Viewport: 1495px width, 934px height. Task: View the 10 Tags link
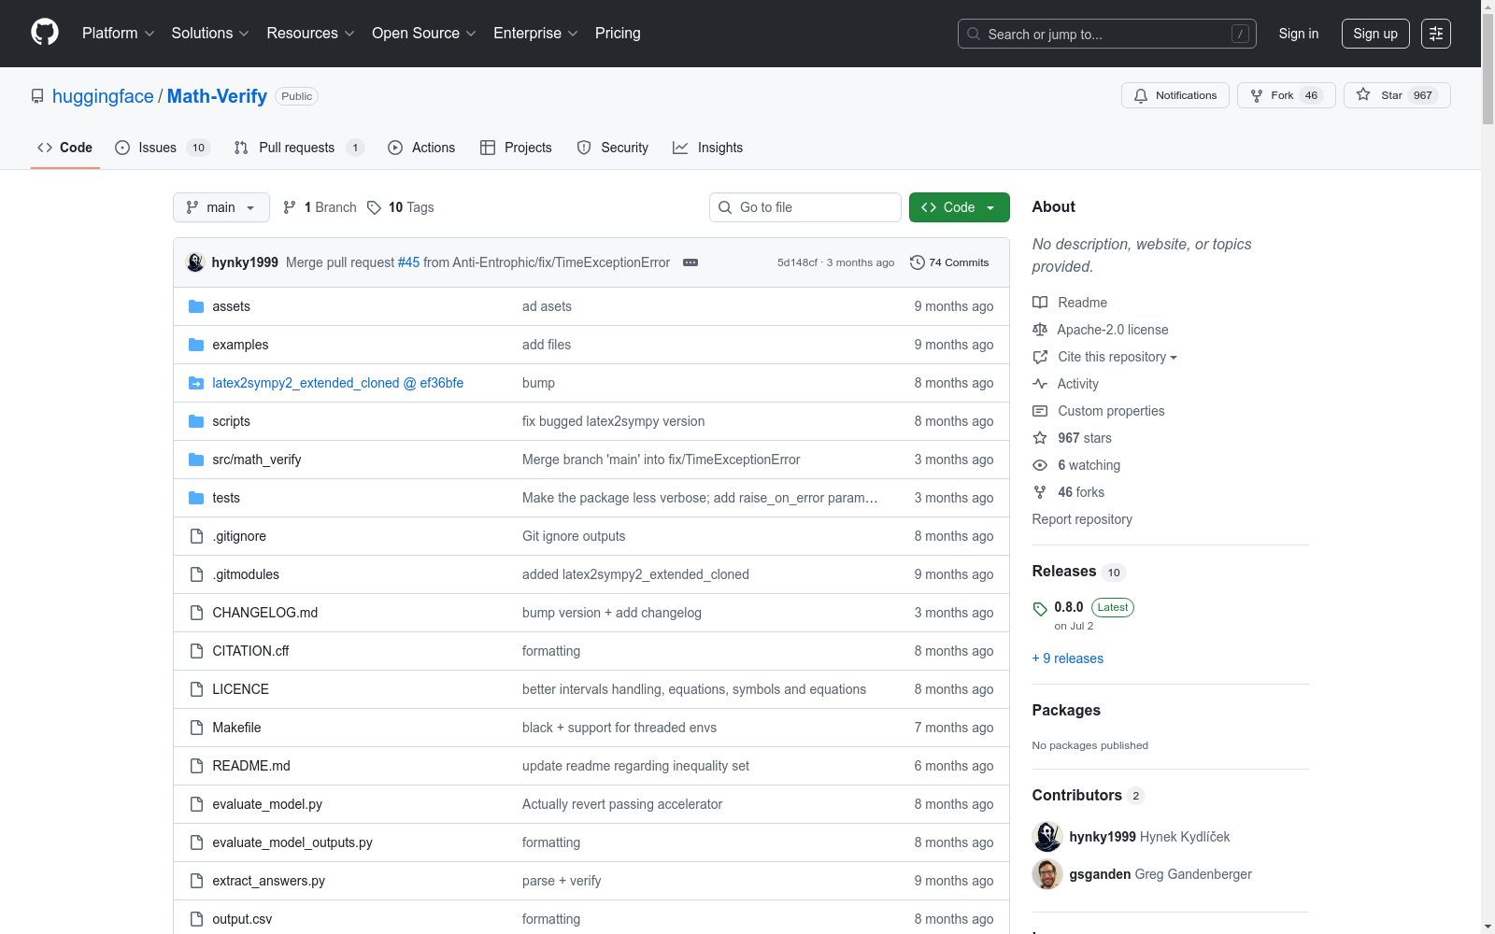[x=401, y=207]
